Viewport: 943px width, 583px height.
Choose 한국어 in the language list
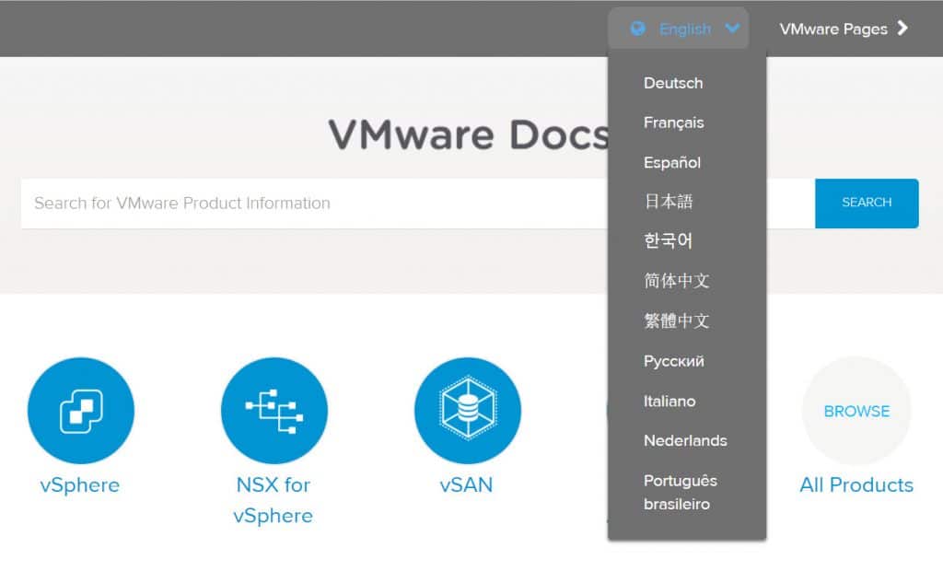668,240
